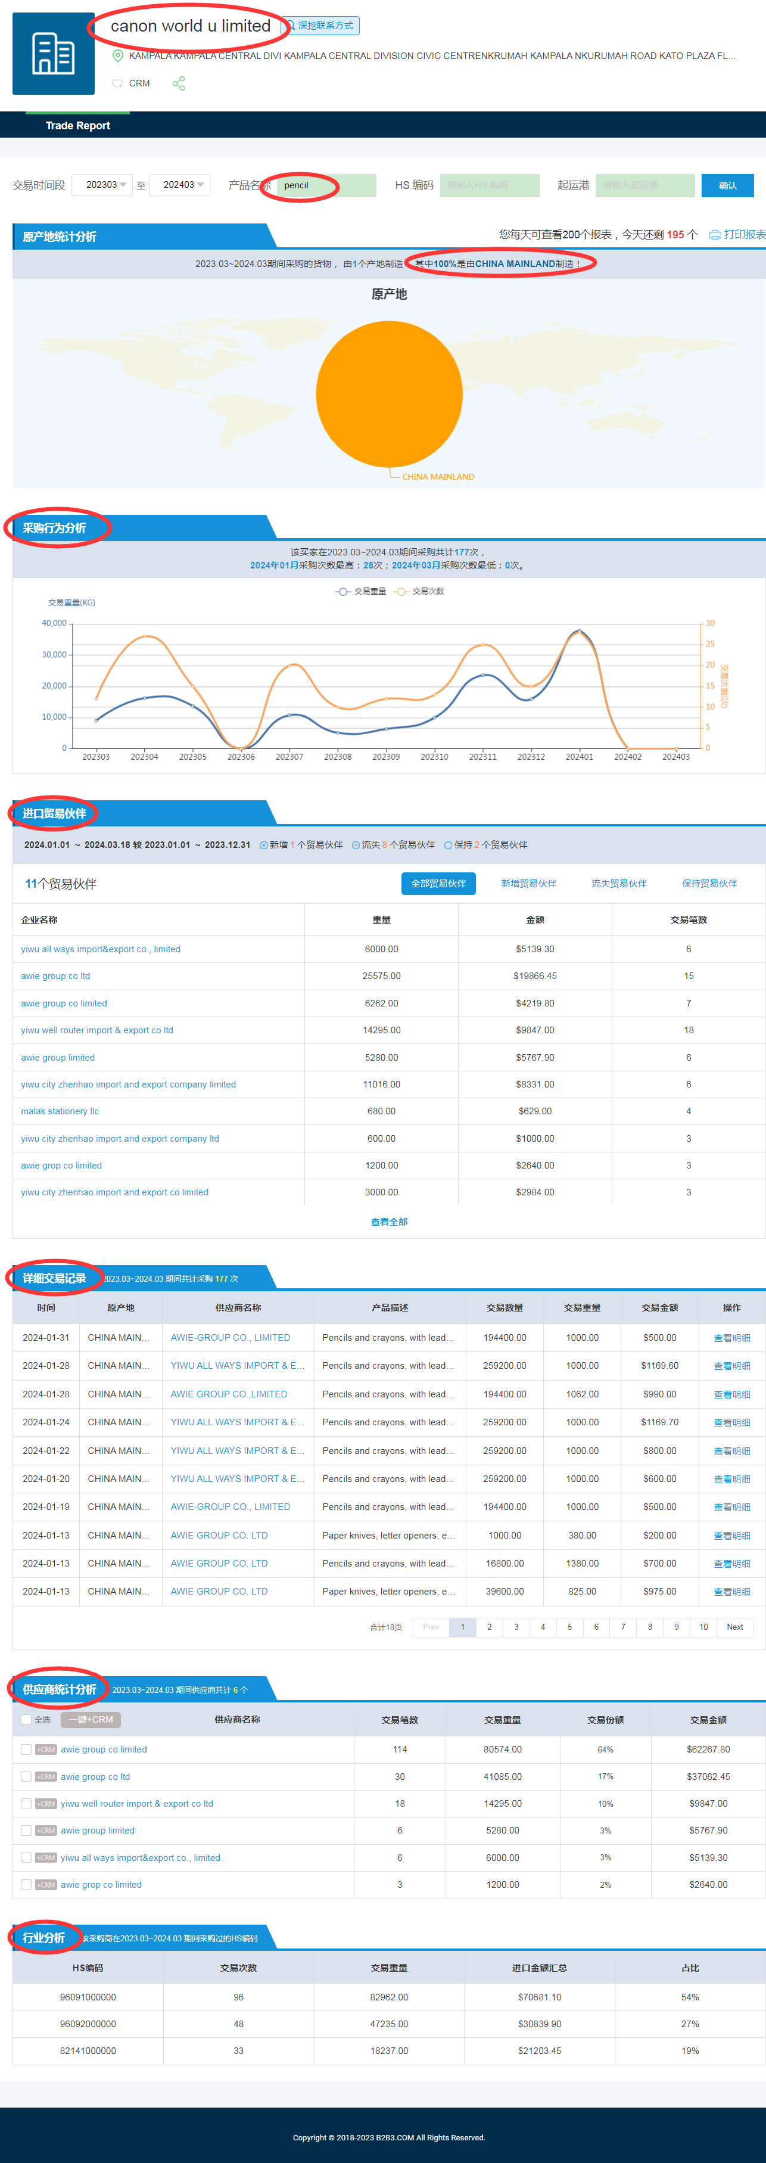Switch to the 新增贸易伙伴 tab
Screen dimensions: 766x2163
[528, 883]
